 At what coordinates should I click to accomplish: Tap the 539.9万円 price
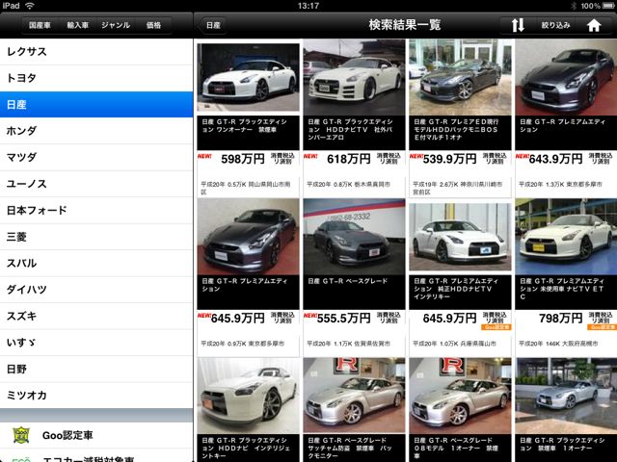[x=450, y=159]
